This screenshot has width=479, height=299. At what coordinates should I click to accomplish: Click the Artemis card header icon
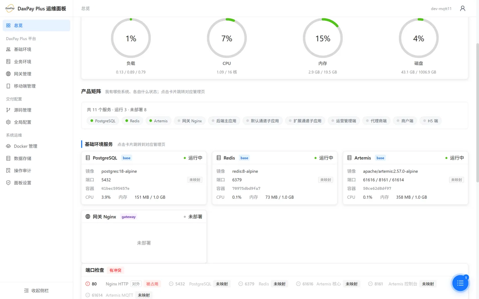349,158
